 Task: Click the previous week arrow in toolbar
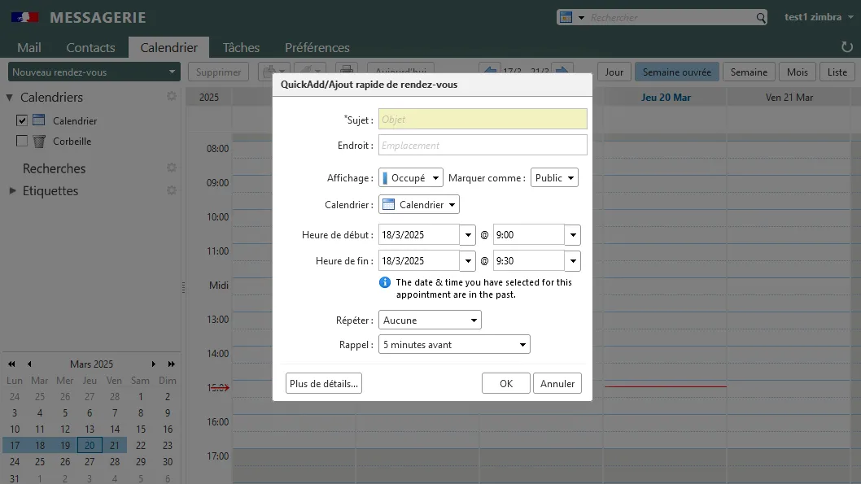pyautogui.click(x=490, y=70)
